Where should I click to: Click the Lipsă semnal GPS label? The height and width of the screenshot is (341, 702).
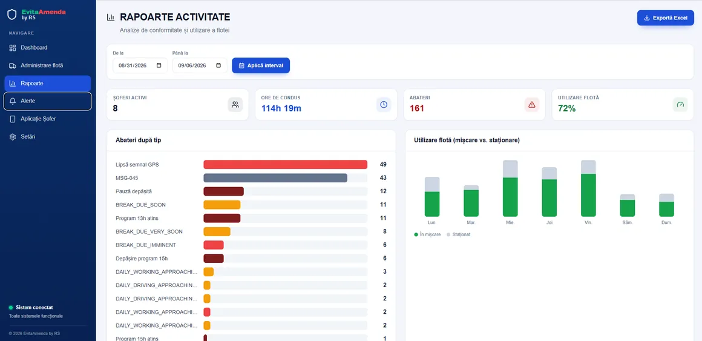pos(137,165)
